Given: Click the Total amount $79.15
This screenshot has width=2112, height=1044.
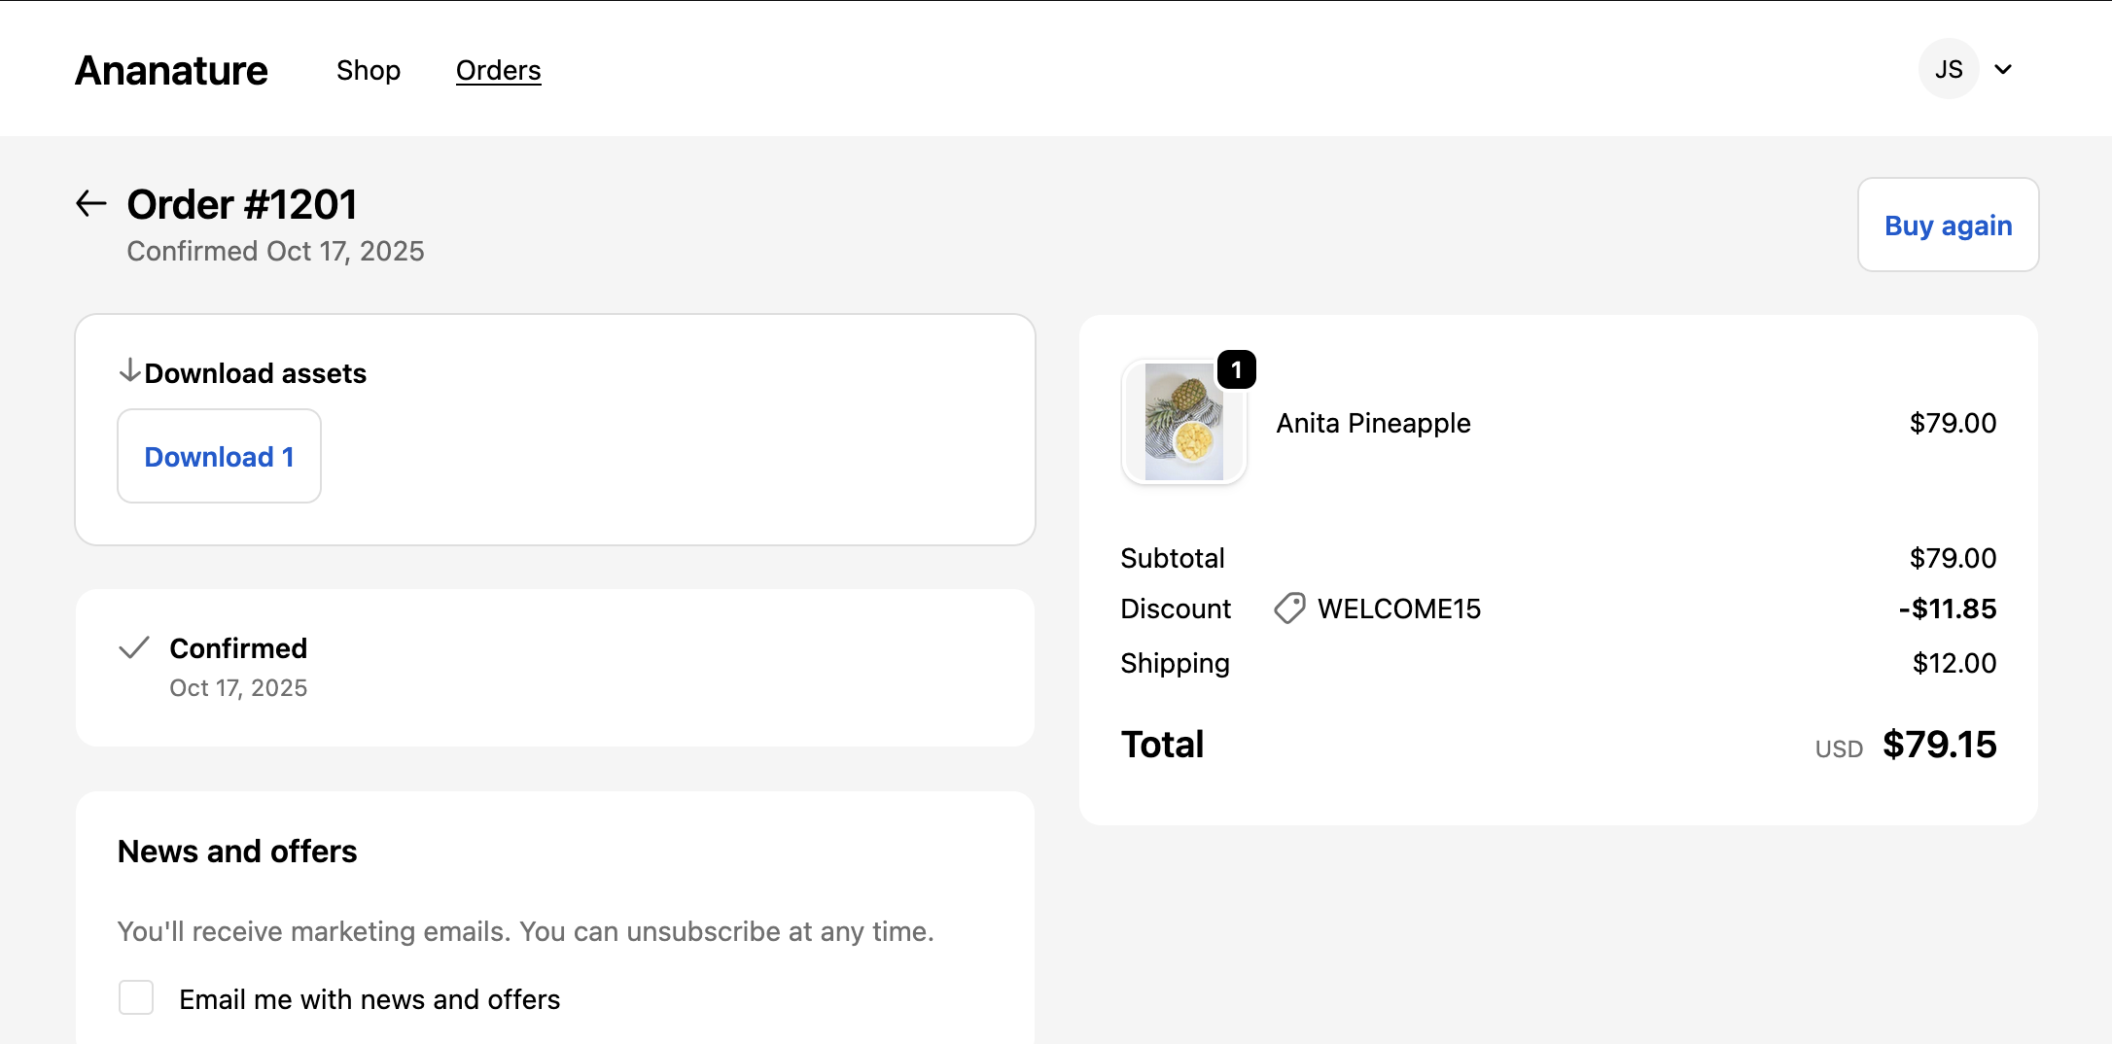Looking at the screenshot, I should pos(1939,745).
